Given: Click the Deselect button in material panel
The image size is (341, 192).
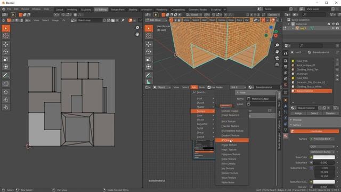Looking at the screenshot, I should pyautogui.click(x=330, y=114).
